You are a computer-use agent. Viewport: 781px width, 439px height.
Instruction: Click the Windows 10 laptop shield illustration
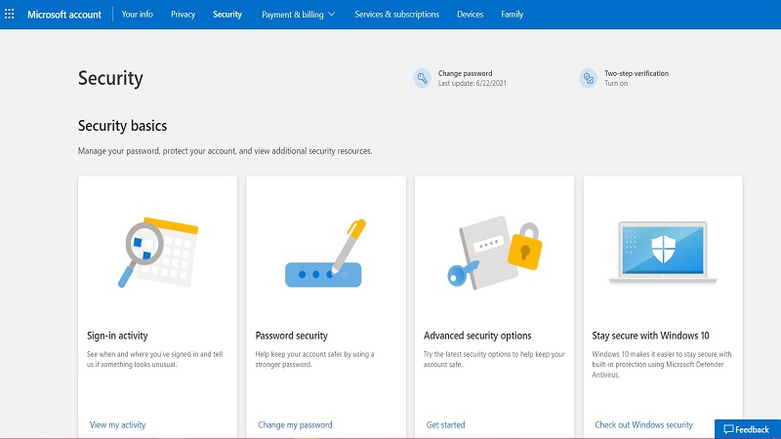click(x=662, y=251)
